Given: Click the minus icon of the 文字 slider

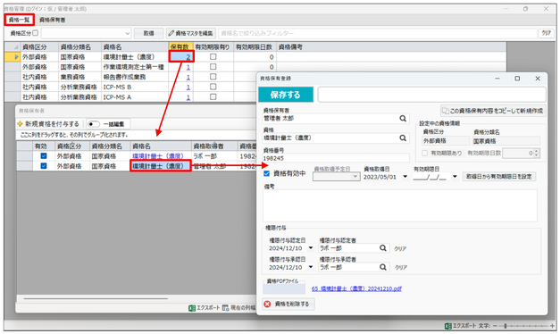Looking at the screenshot, I should pos(495,326).
